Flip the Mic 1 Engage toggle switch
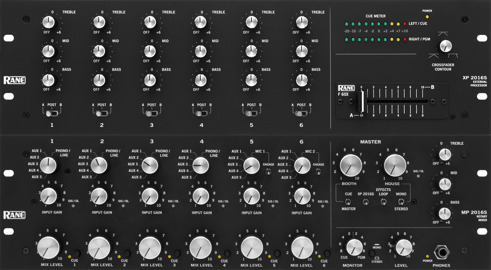Image resolution: width=491 pixels, height=270 pixels. coord(268,172)
